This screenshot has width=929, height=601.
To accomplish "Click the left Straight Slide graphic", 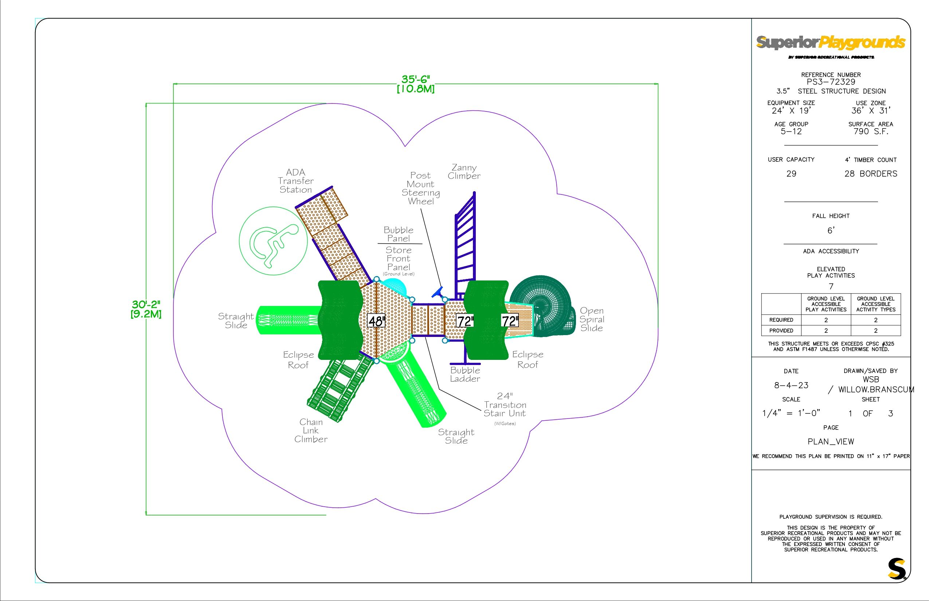I will pos(288,320).
